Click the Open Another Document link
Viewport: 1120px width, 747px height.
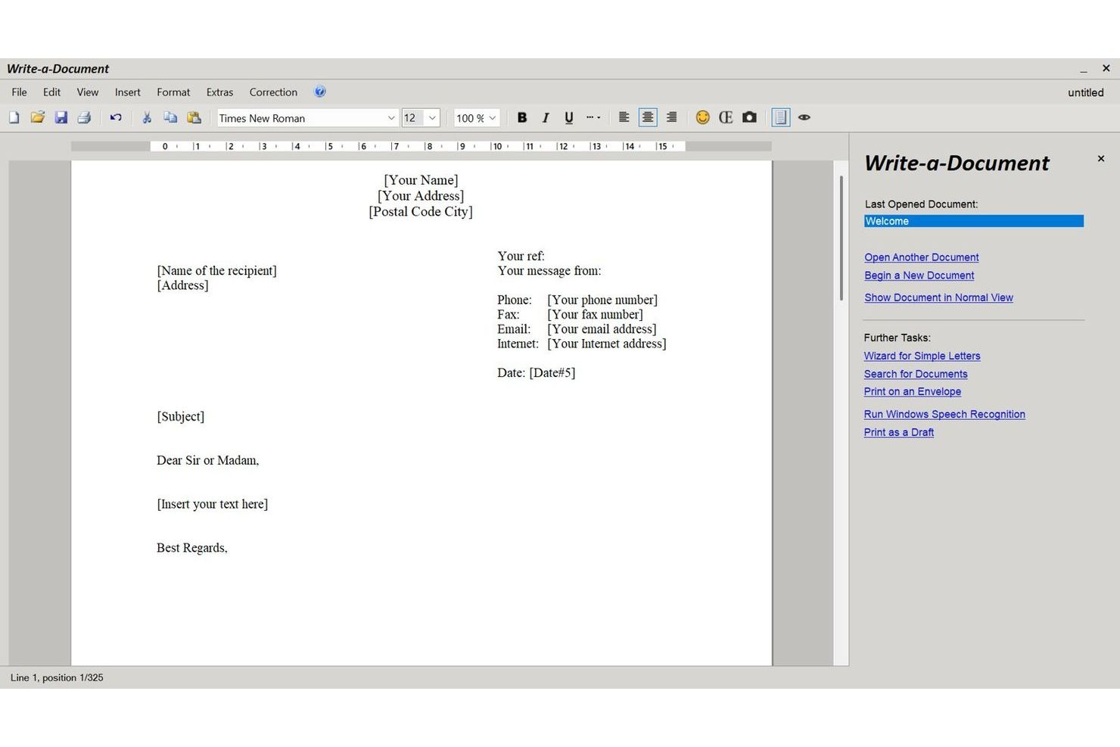[x=922, y=257]
